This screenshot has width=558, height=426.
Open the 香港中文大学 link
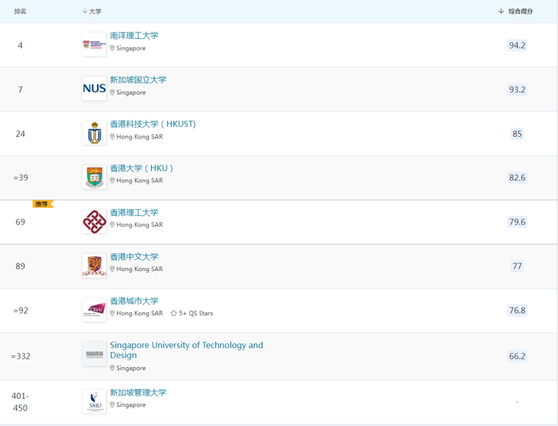tap(134, 256)
